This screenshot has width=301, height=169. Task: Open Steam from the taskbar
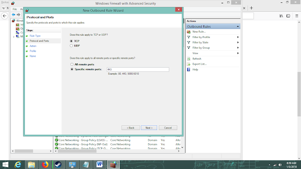tap(58, 165)
